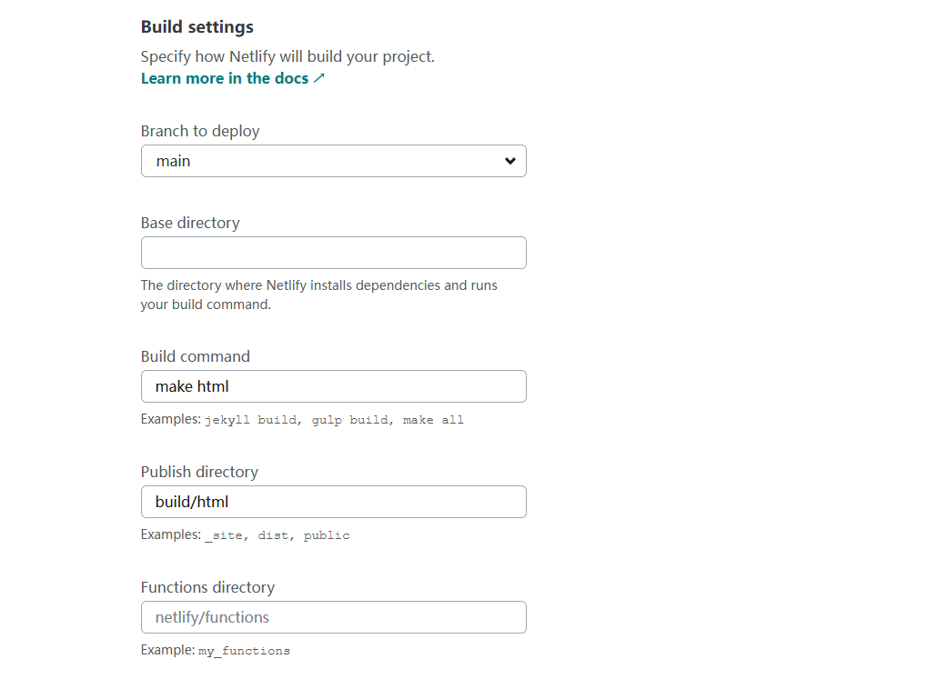Select the 'main' branch value in the combo box
948x689 pixels.
pos(174,161)
